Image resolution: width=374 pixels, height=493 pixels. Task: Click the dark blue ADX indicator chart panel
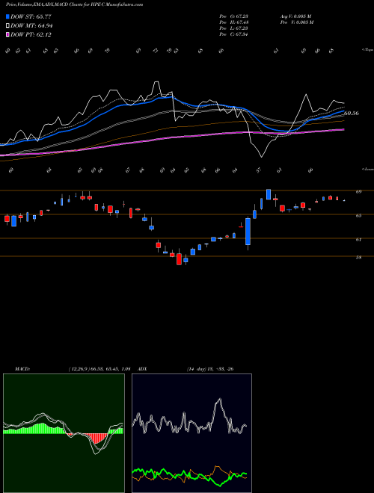click(x=191, y=433)
